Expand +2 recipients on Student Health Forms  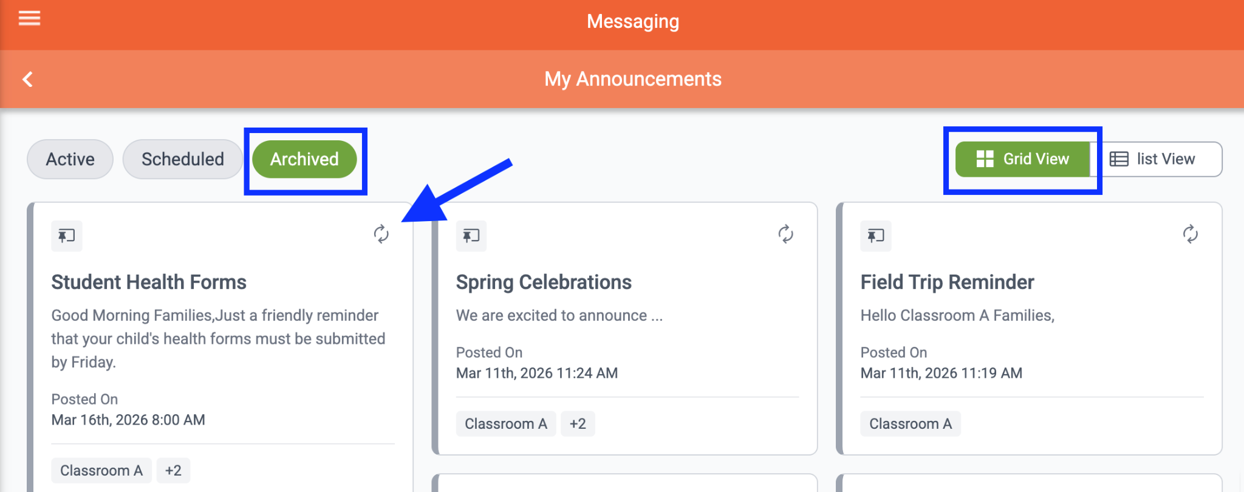tap(173, 471)
